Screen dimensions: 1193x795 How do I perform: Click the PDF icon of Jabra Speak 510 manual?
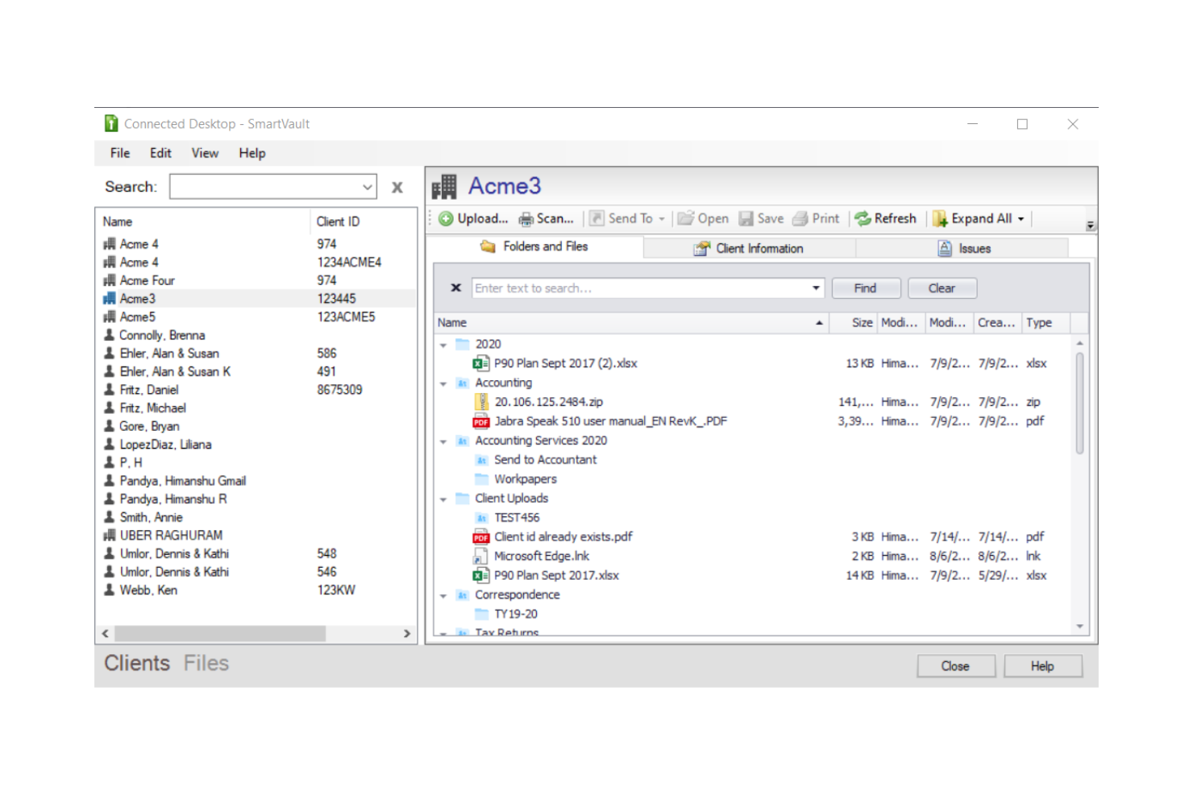481,421
